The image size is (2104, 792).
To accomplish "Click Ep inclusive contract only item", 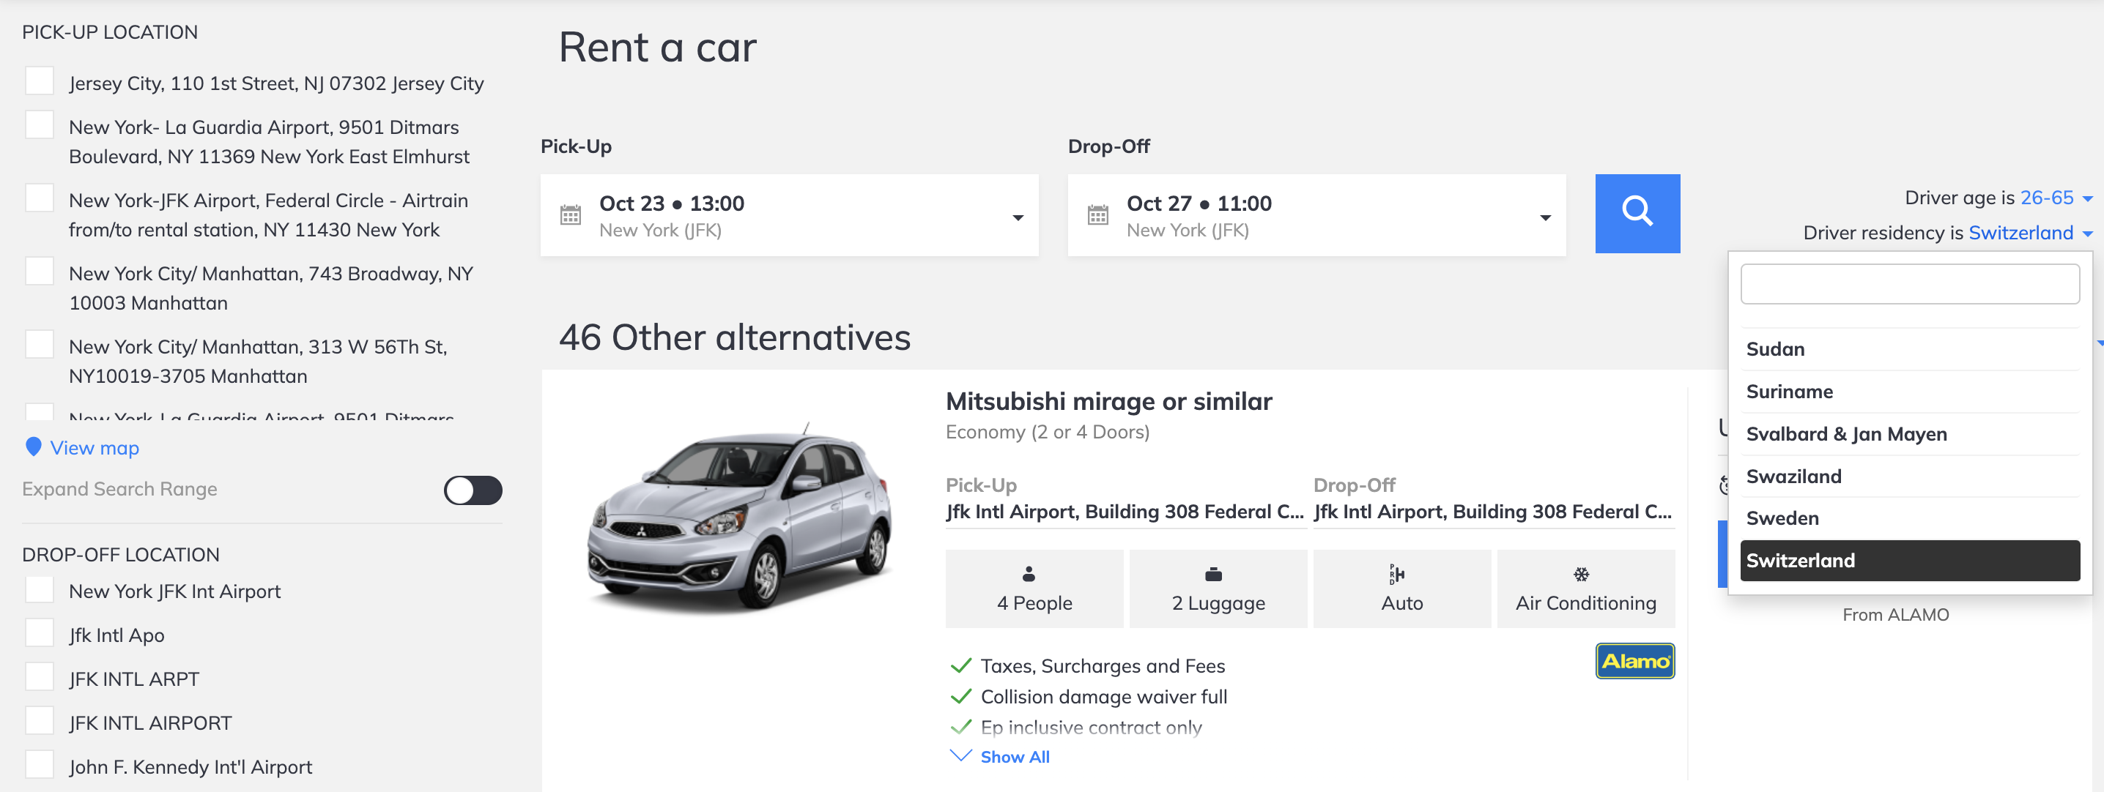I will (x=1092, y=728).
